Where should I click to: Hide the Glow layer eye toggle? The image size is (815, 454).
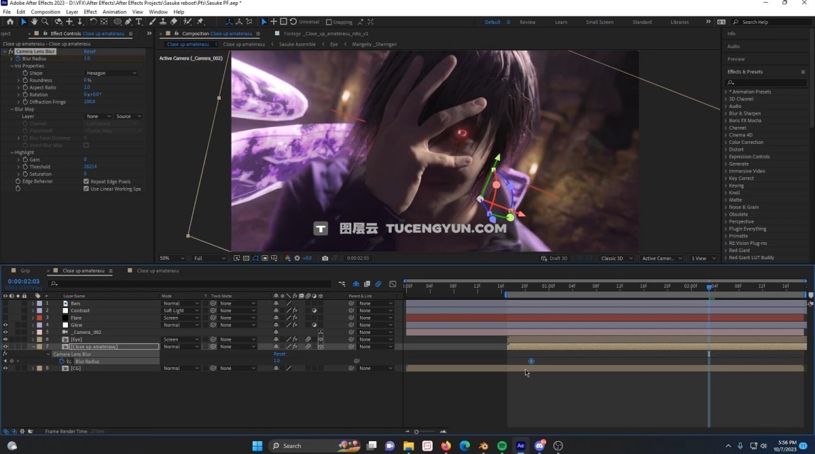(5, 325)
